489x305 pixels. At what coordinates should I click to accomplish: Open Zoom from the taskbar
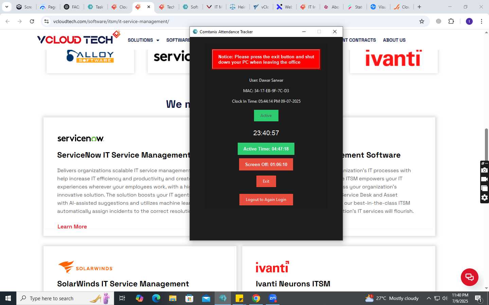pos(273,298)
